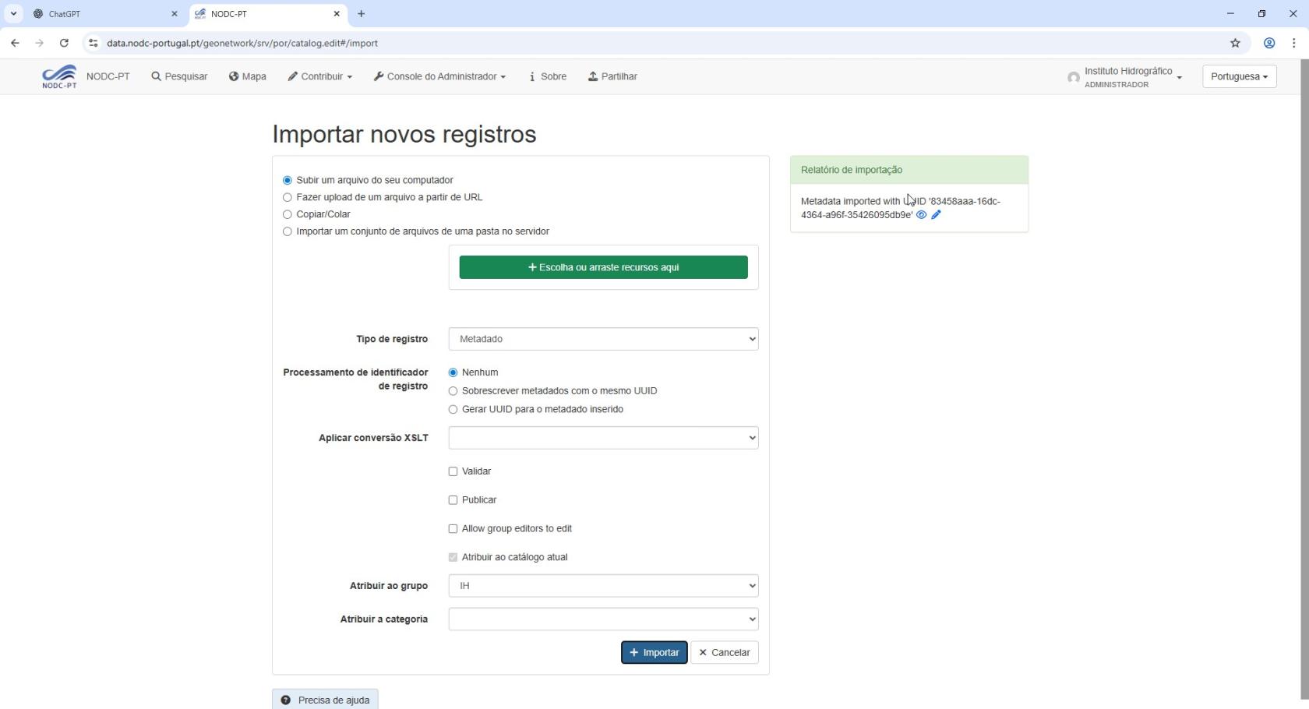Open new browser tab
This screenshot has width=1309, height=709.
[x=361, y=14]
